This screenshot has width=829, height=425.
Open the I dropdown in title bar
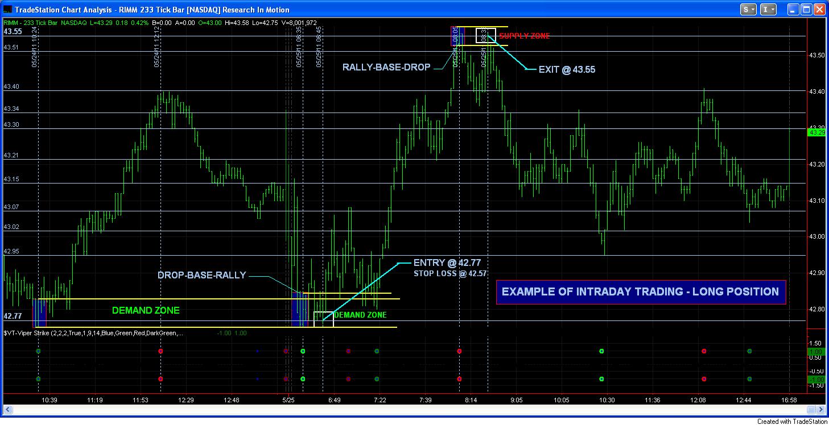pyautogui.click(x=769, y=9)
